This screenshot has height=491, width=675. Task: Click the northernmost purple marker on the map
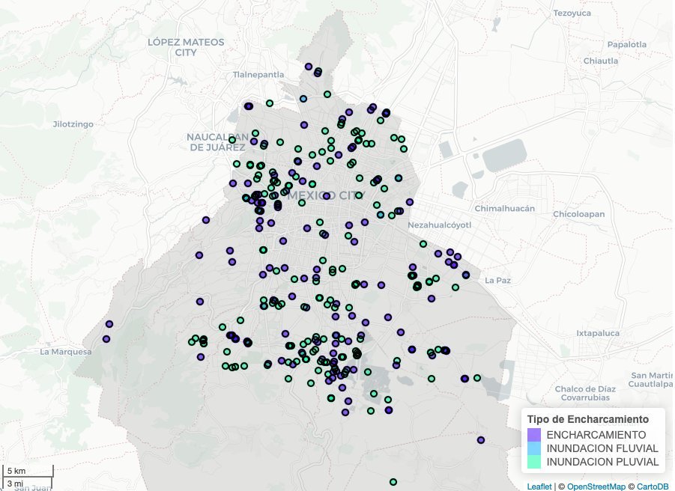pos(309,67)
